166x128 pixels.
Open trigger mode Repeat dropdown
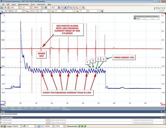[21, 126]
